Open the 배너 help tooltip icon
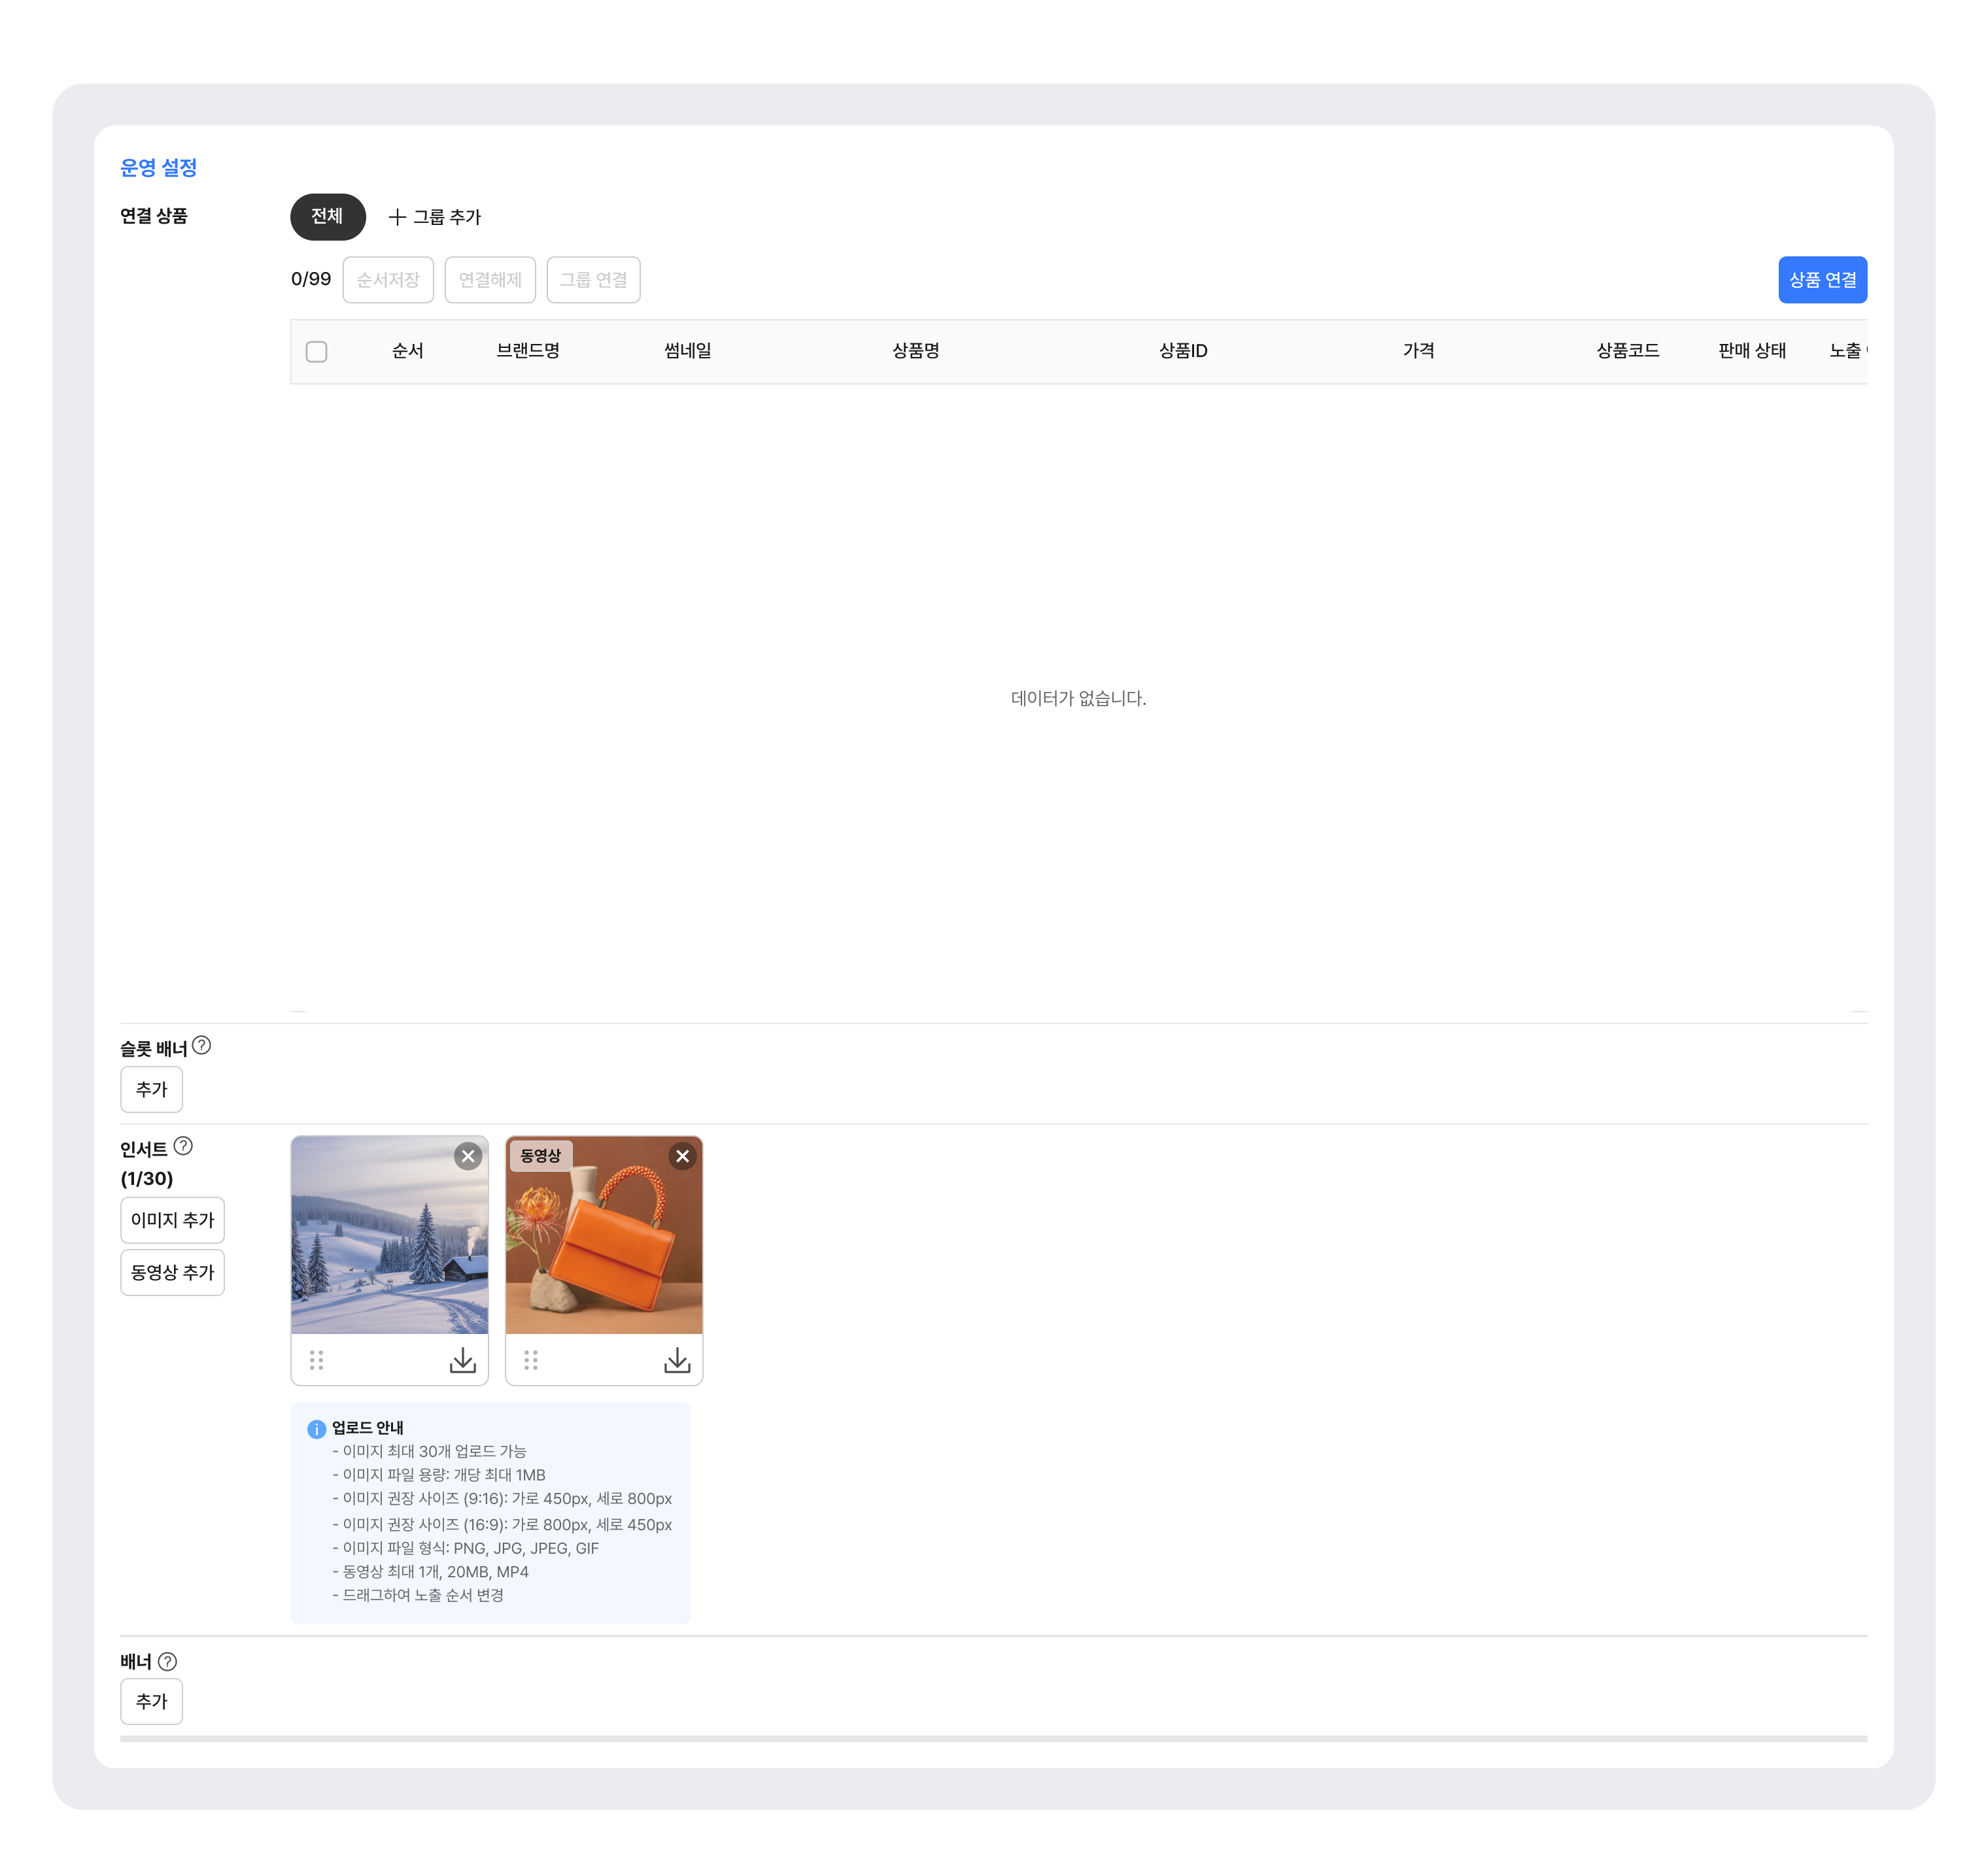 click(x=168, y=1661)
